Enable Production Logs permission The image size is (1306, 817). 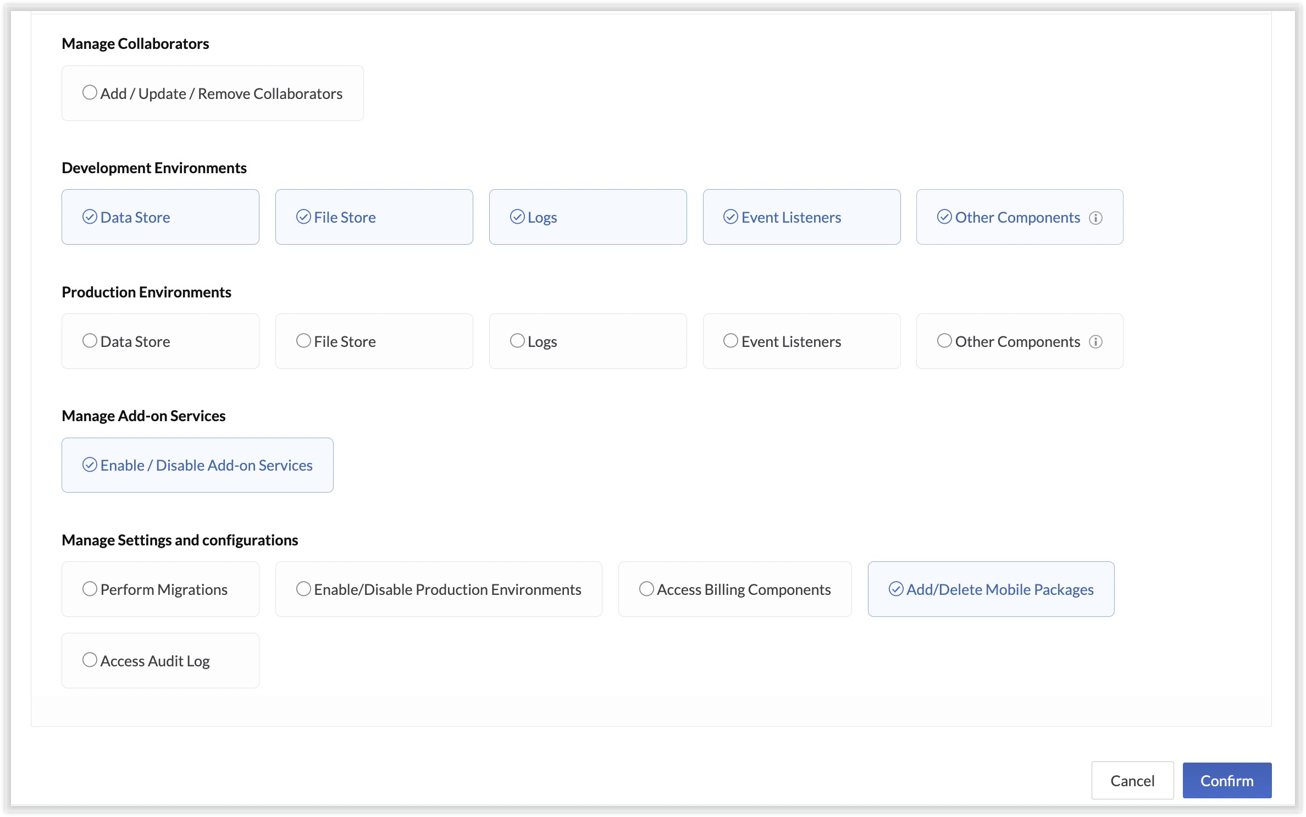click(x=517, y=341)
